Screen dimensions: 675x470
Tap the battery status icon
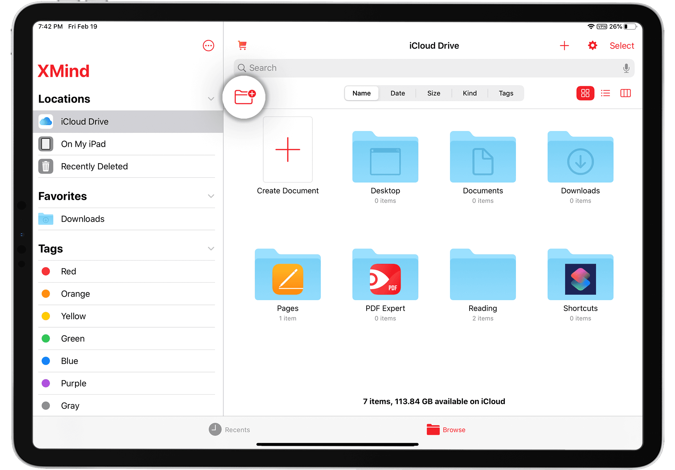coord(631,27)
